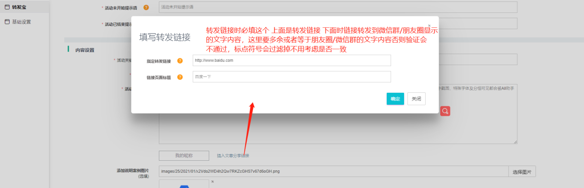This screenshot has width=584, height=188.
Task: Click the image path field for 添加说明案例图片
Action: click(x=334, y=172)
